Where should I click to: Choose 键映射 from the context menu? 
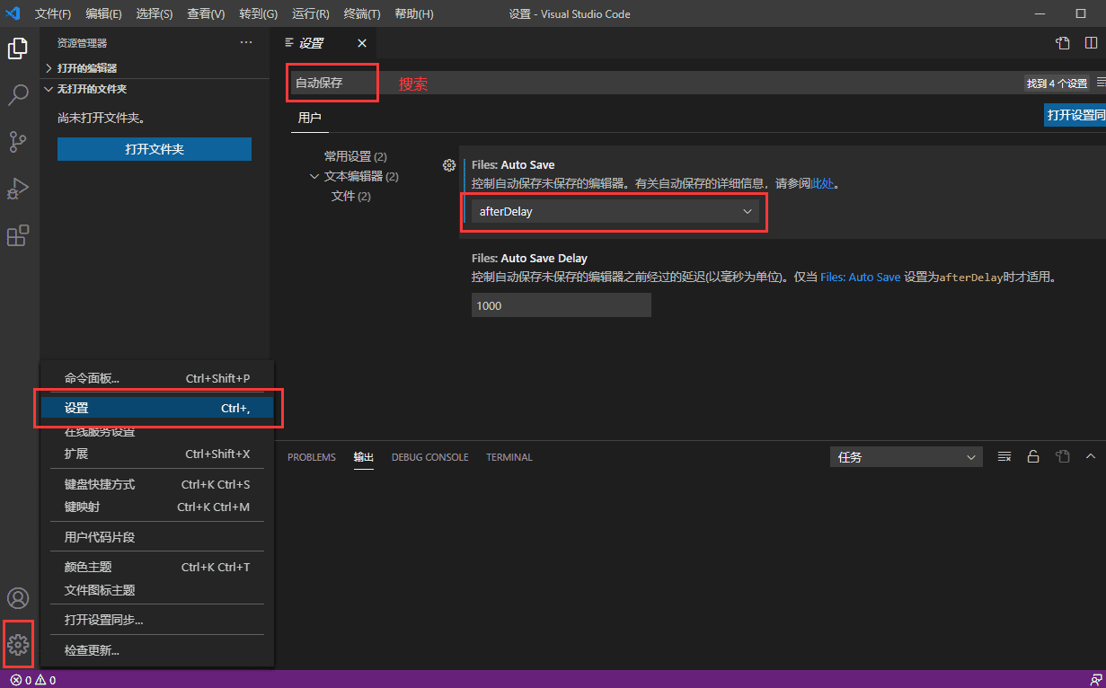coord(157,507)
